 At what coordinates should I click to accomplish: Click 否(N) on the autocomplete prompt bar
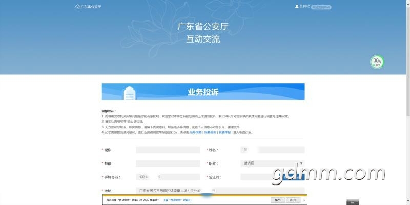(293, 200)
